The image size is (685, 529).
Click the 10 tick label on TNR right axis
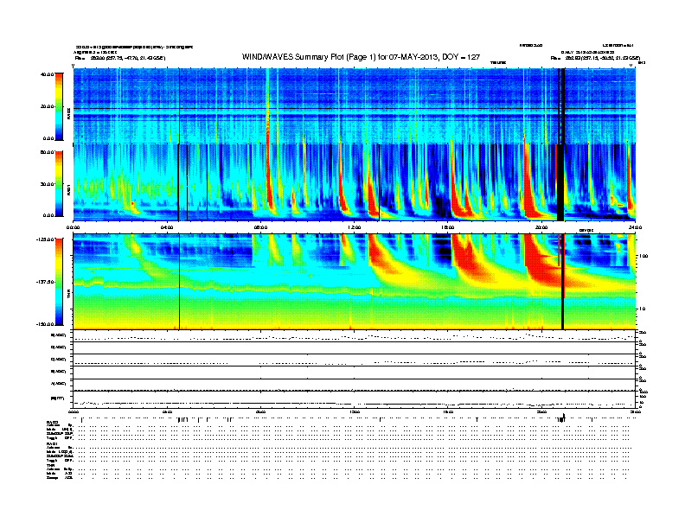click(643, 309)
